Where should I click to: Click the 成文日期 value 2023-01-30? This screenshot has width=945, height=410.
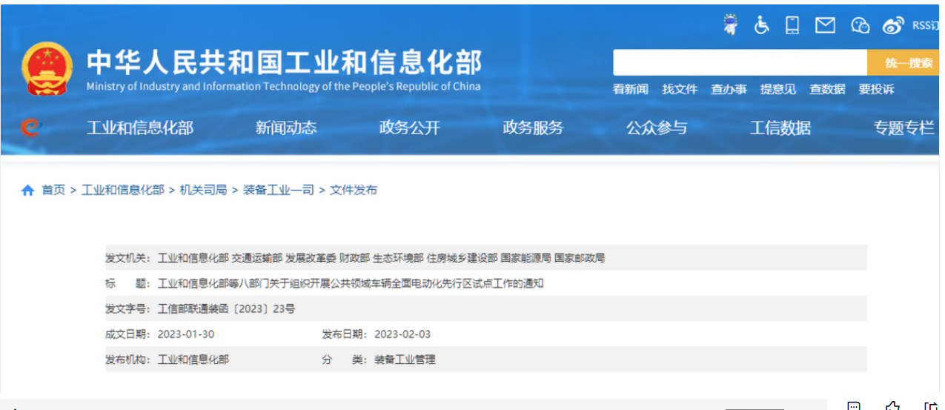186,334
